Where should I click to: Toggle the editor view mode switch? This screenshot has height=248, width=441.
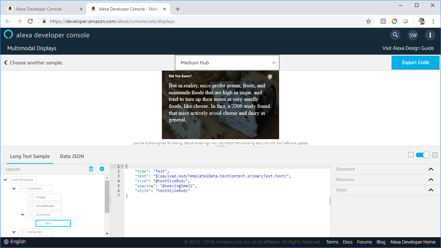pyautogui.click(x=423, y=155)
